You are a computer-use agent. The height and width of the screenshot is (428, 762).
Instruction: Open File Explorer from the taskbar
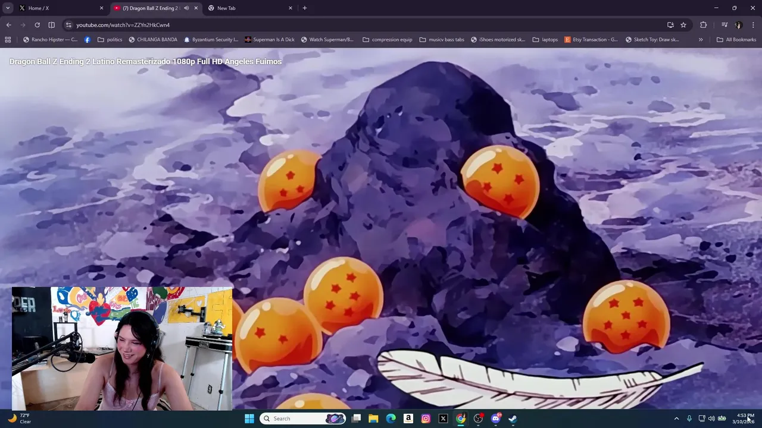[373, 418]
